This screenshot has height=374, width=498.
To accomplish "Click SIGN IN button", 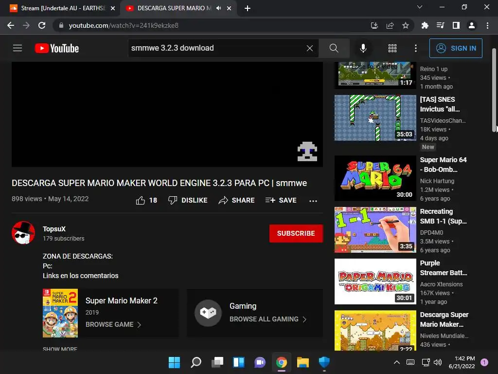I will [456, 48].
